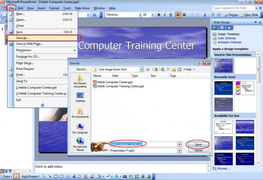Select the Oval drawing tool
Screen dimensions: 263x180
pos(62,177)
